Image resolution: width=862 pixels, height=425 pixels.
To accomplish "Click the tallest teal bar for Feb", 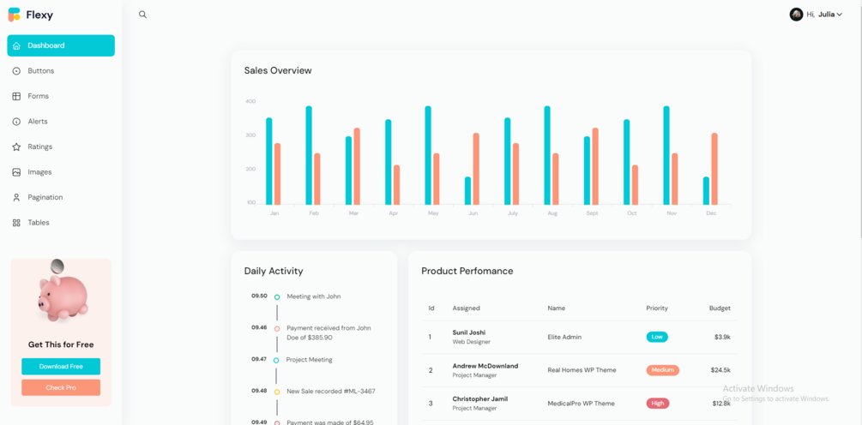I will point(309,155).
